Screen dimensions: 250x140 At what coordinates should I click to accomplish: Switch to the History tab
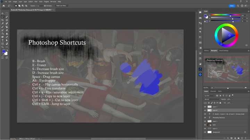click(206, 50)
